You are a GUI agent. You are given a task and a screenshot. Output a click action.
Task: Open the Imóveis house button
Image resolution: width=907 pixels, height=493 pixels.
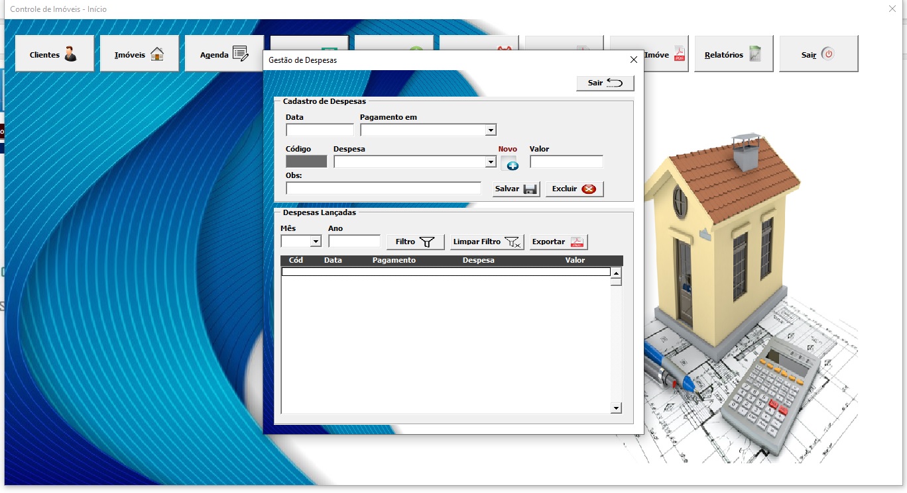coord(139,54)
